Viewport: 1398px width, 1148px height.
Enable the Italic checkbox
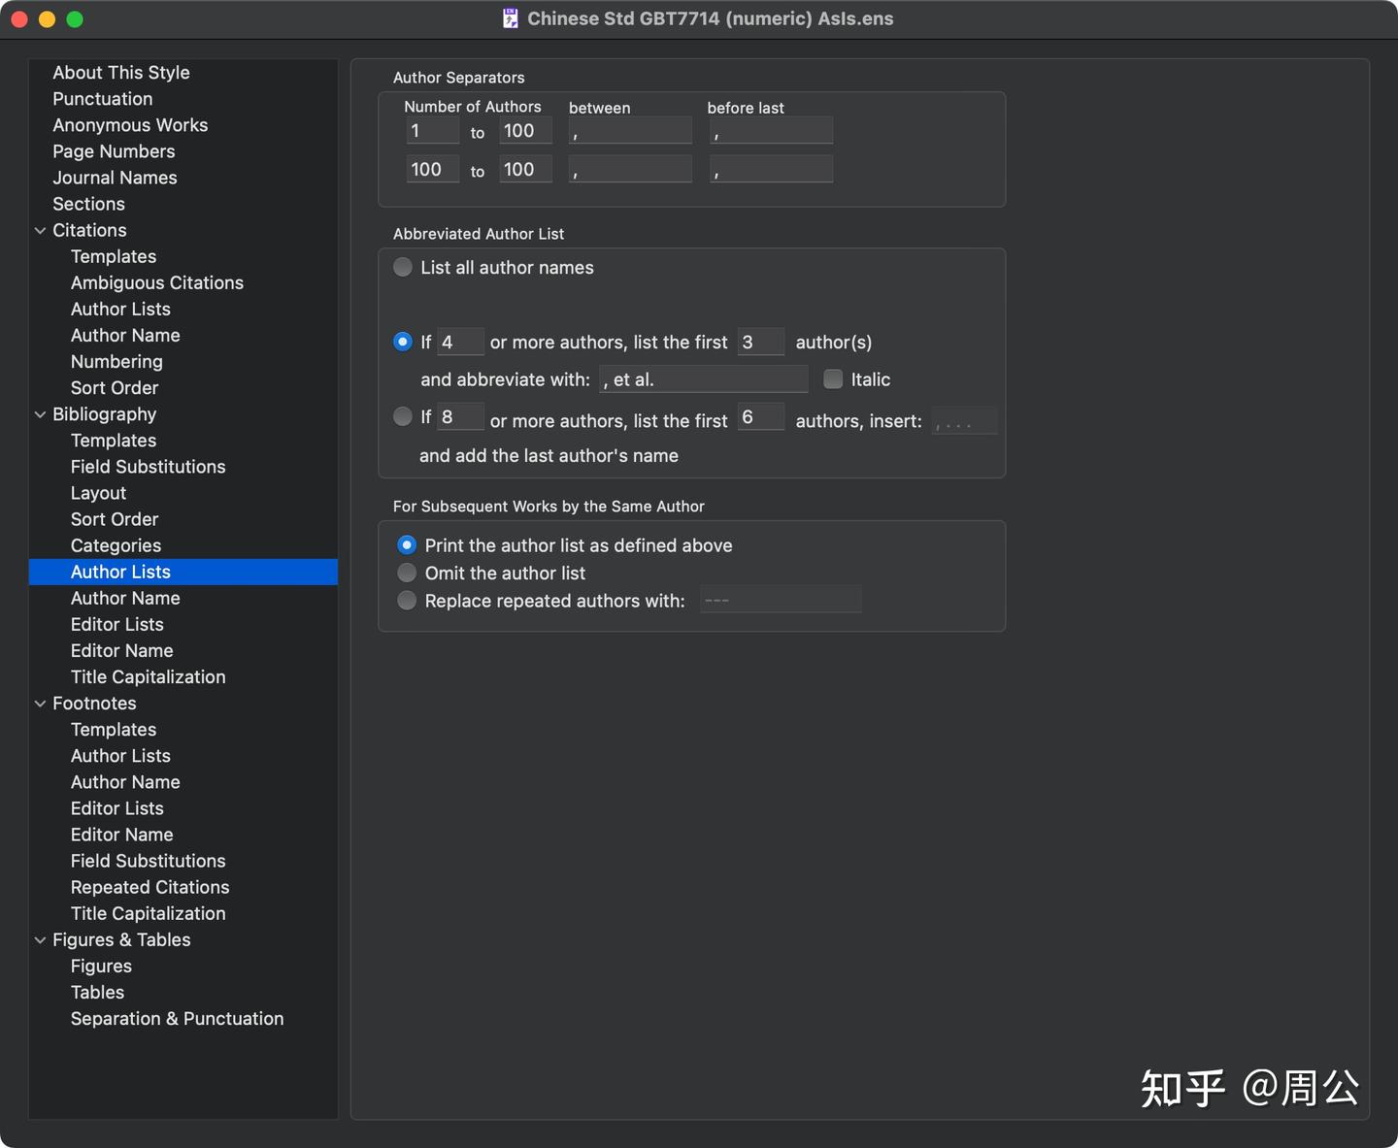tap(833, 379)
